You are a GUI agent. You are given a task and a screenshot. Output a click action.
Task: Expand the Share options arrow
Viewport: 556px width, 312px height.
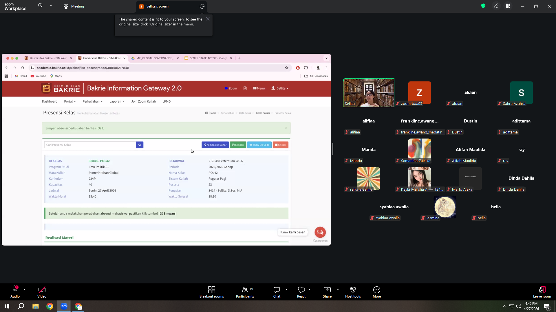pyautogui.click(x=338, y=289)
